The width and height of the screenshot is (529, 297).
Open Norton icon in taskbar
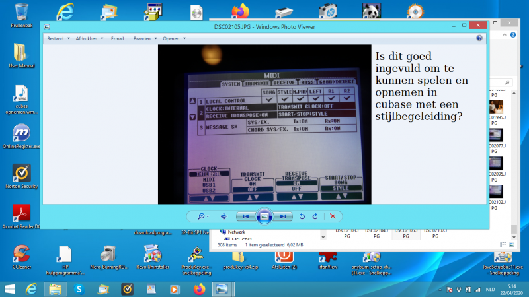pyautogui.click(x=127, y=289)
